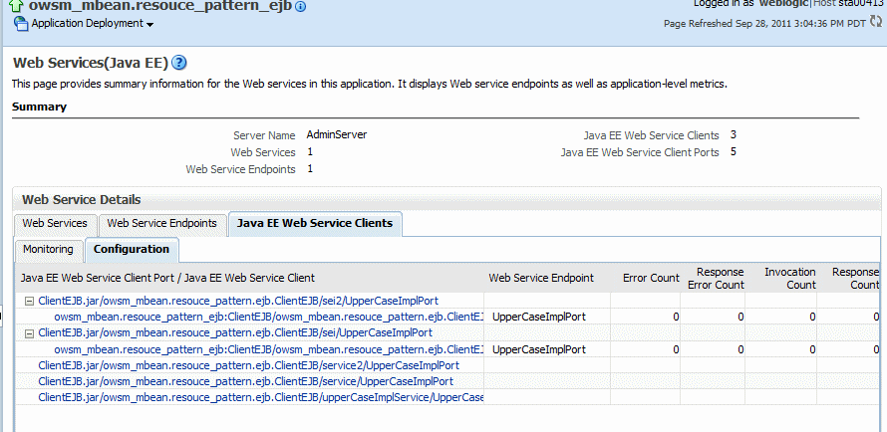Click the Web Service Endpoint column header
887x432 pixels.
pyautogui.click(x=541, y=278)
